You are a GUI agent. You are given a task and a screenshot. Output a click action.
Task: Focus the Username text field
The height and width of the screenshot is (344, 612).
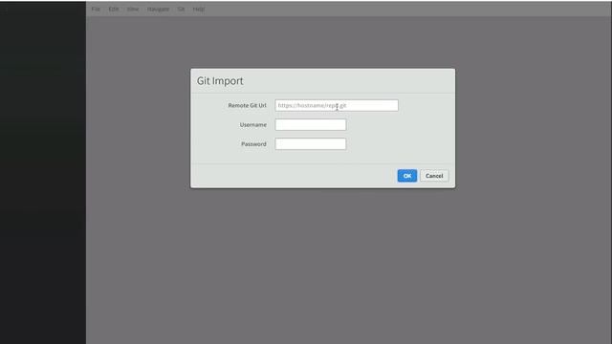[x=310, y=125]
